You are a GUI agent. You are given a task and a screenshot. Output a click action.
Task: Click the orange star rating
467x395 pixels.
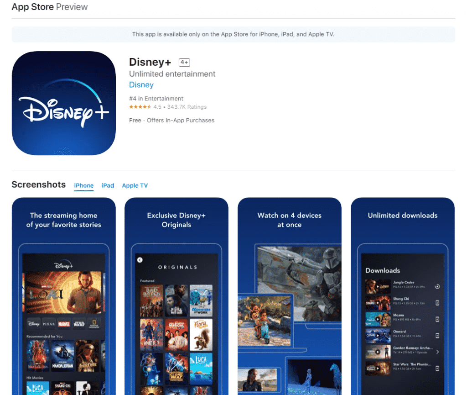pyautogui.click(x=140, y=107)
